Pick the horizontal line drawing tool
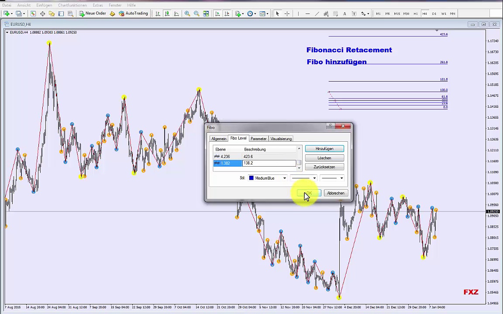This screenshot has width=503, height=314. coord(308,14)
